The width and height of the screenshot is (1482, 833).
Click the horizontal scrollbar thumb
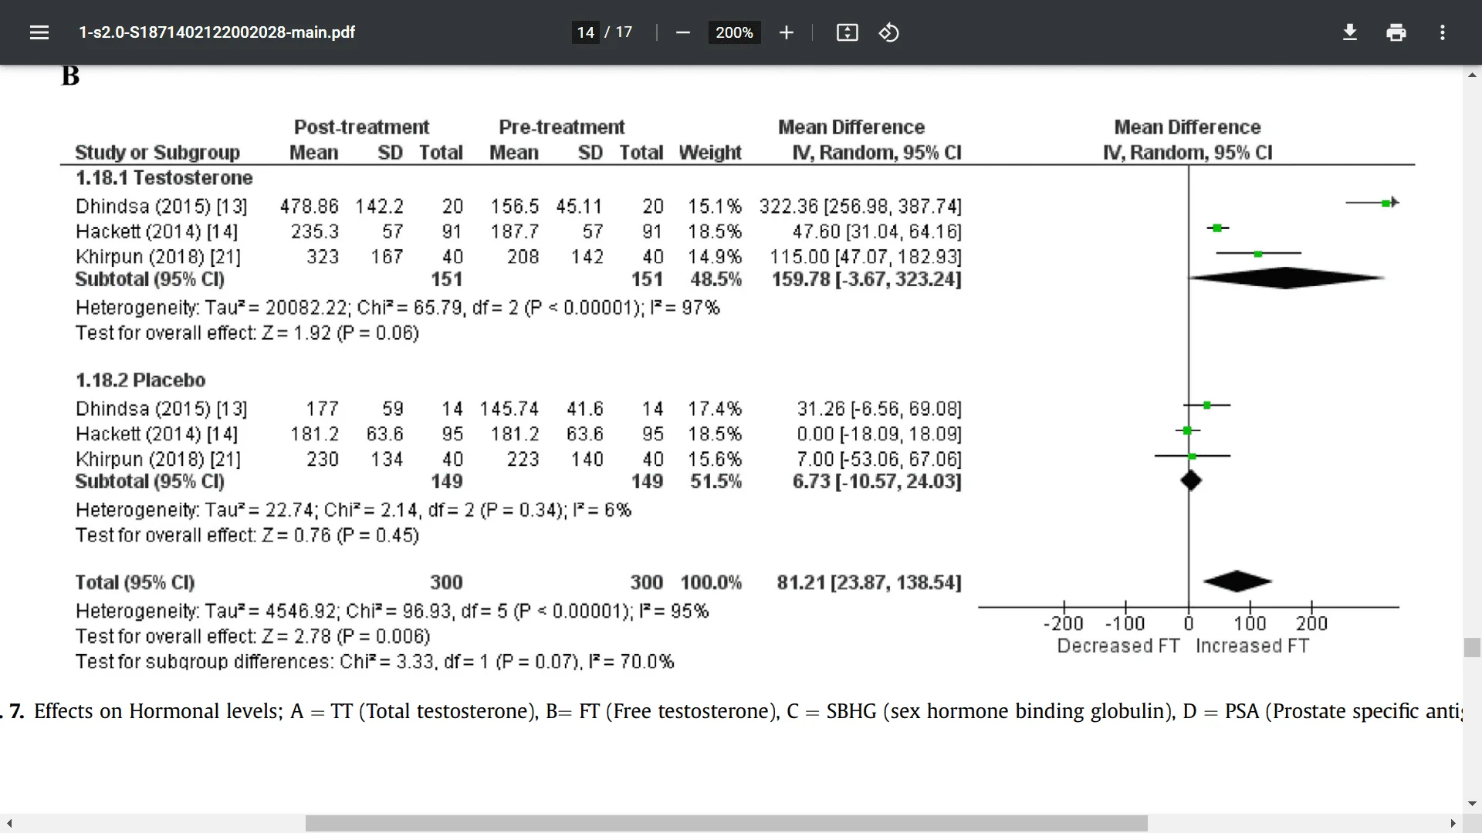[726, 824]
